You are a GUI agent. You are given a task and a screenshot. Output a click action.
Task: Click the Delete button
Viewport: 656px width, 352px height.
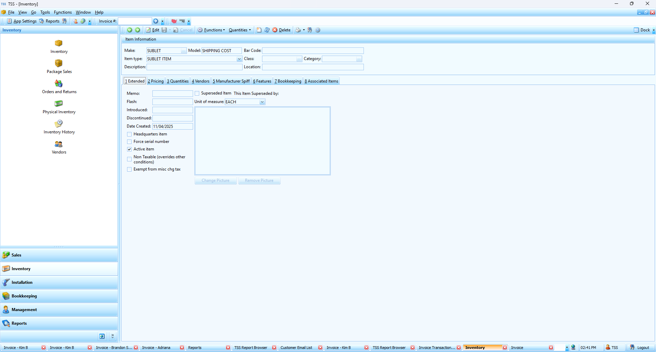[x=282, y=30]
